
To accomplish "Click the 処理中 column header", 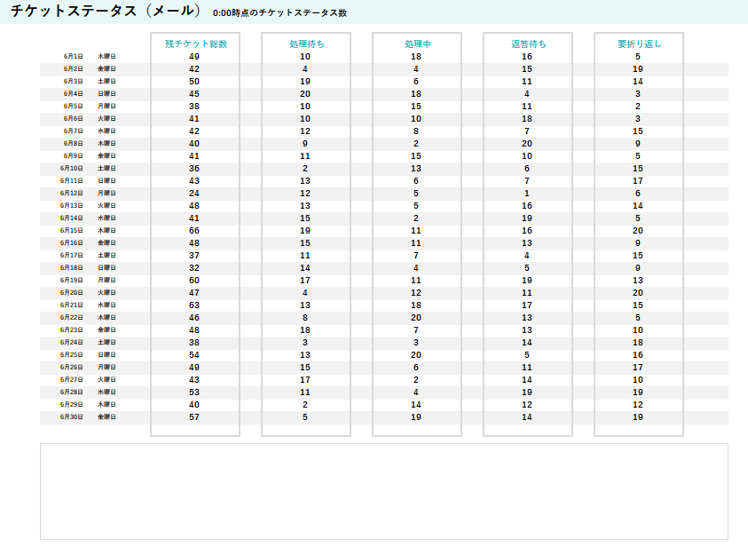I will point(416,44).
